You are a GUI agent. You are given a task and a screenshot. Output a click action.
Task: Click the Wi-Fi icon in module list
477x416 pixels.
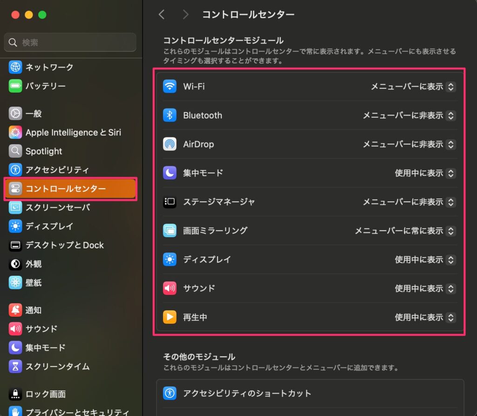(x=170, y=87)
